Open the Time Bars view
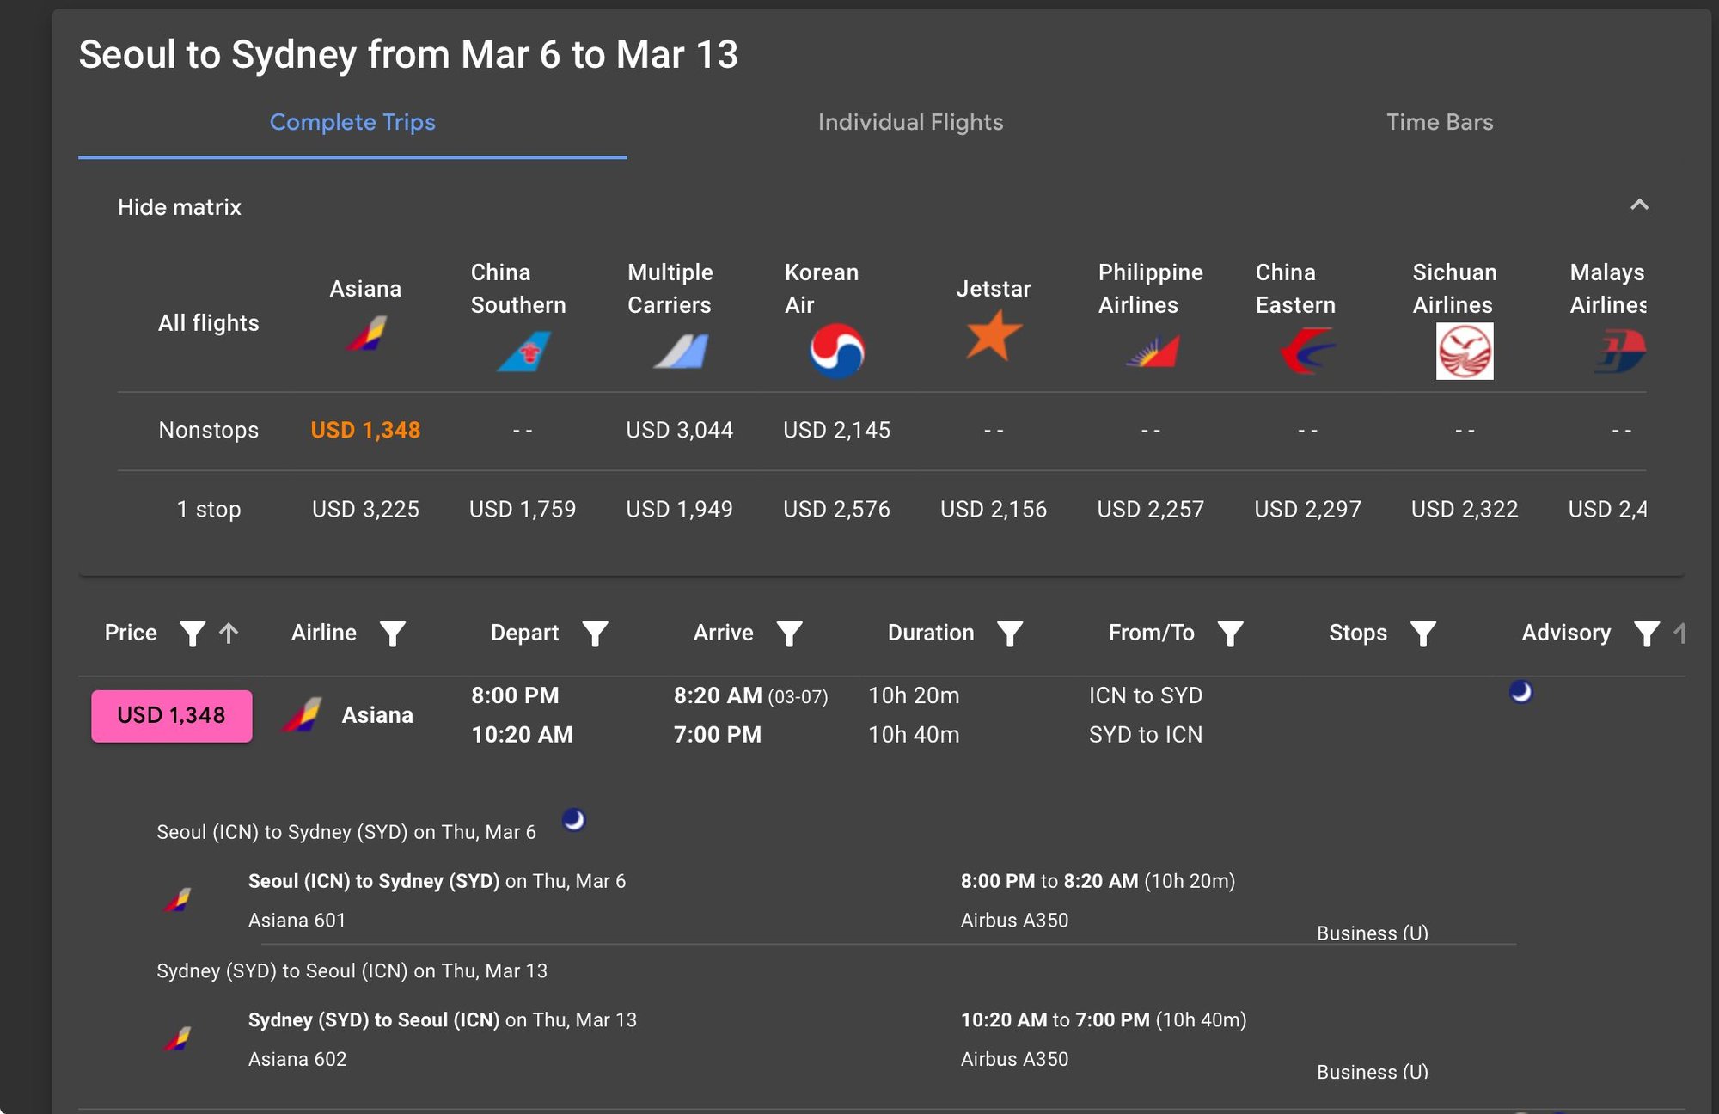Screen dimensions: 1719x1114 coord(1439,122)
